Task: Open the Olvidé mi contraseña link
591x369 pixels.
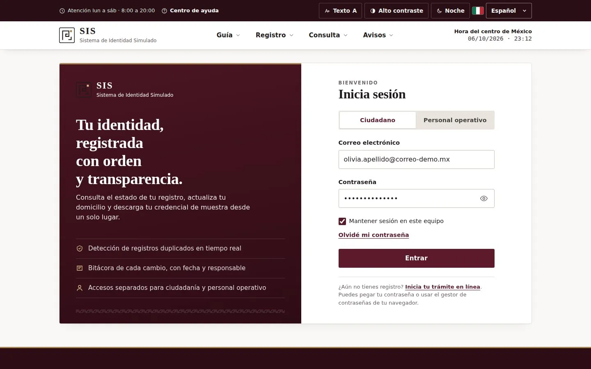Action: point(373,235)
